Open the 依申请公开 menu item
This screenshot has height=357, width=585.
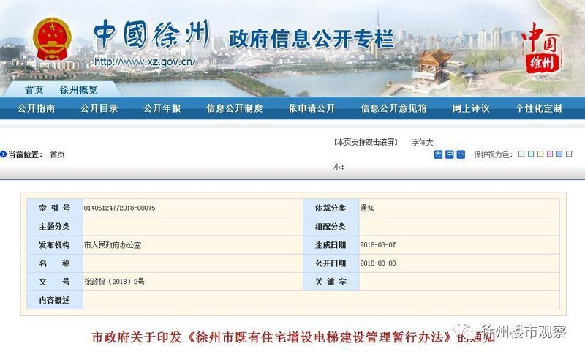click(x=312, y=108)
